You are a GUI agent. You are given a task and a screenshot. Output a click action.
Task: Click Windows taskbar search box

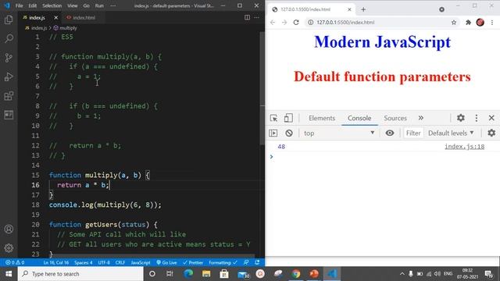(x=80, y=274)
